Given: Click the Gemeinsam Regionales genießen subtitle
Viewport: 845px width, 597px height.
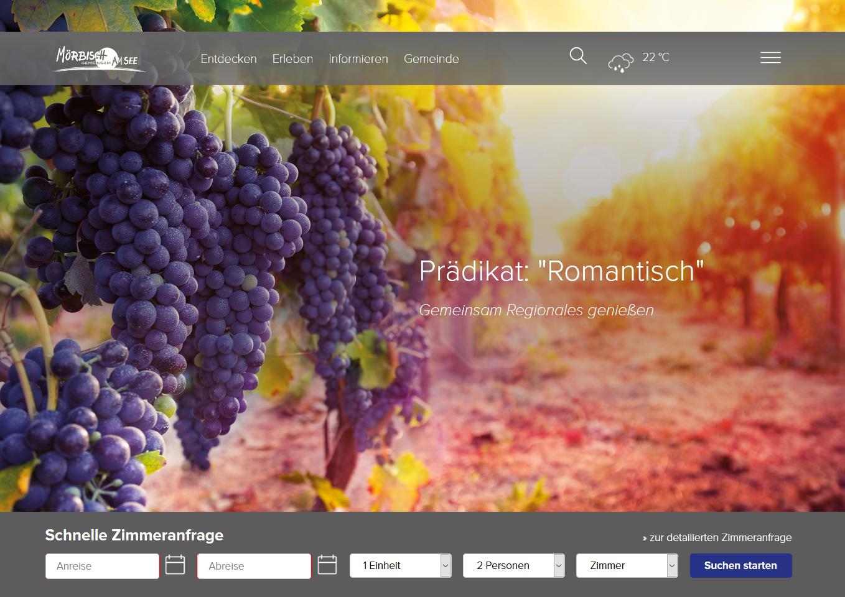Looking at the screenshot, I should click(536, 310).
